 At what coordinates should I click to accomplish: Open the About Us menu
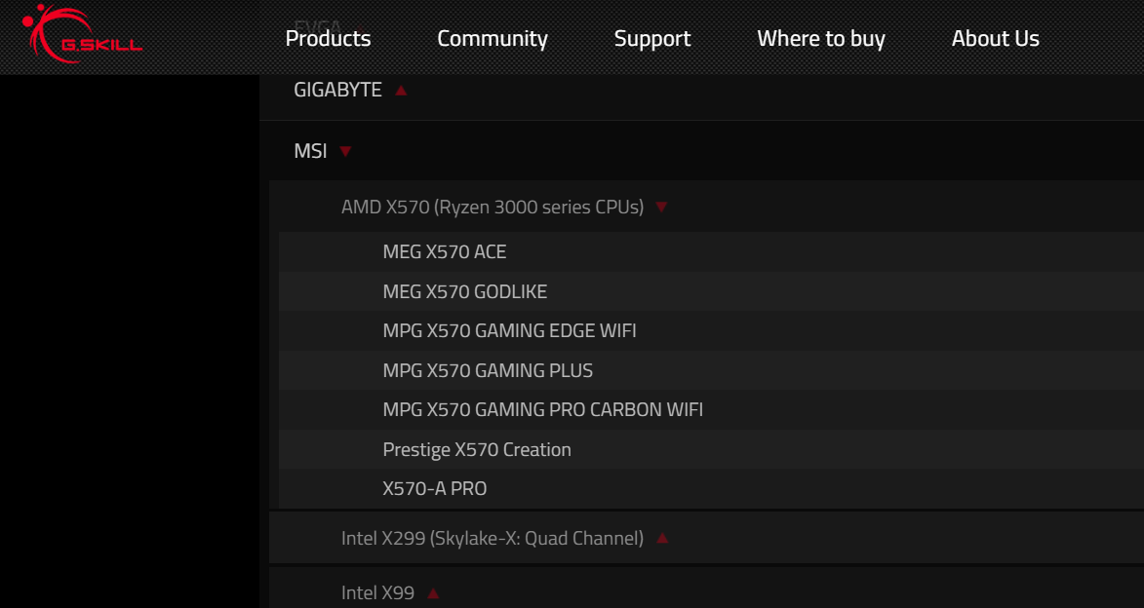995,38
